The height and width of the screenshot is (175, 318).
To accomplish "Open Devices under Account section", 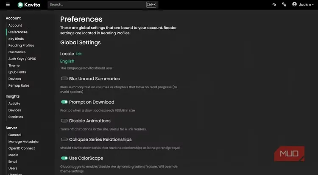I will [x=14, y=79].
